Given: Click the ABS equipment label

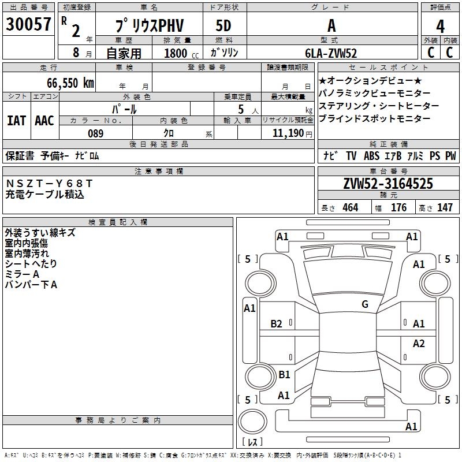Looking at the screenshot, I should [371, 155].
